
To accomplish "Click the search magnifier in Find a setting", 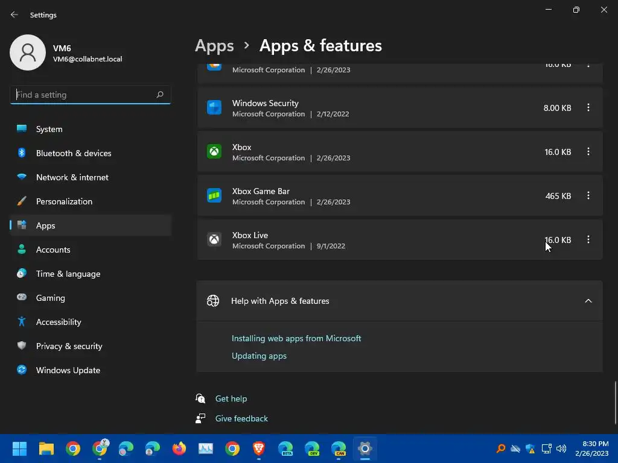I will click(x=159, y=95).
